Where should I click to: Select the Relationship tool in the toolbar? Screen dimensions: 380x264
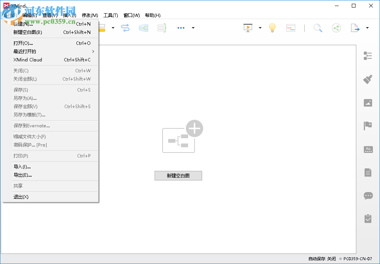coord(125,27)
